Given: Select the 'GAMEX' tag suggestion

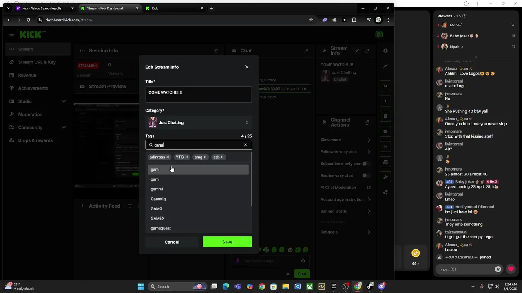Looking at the screenshot, I should point(198,218).
